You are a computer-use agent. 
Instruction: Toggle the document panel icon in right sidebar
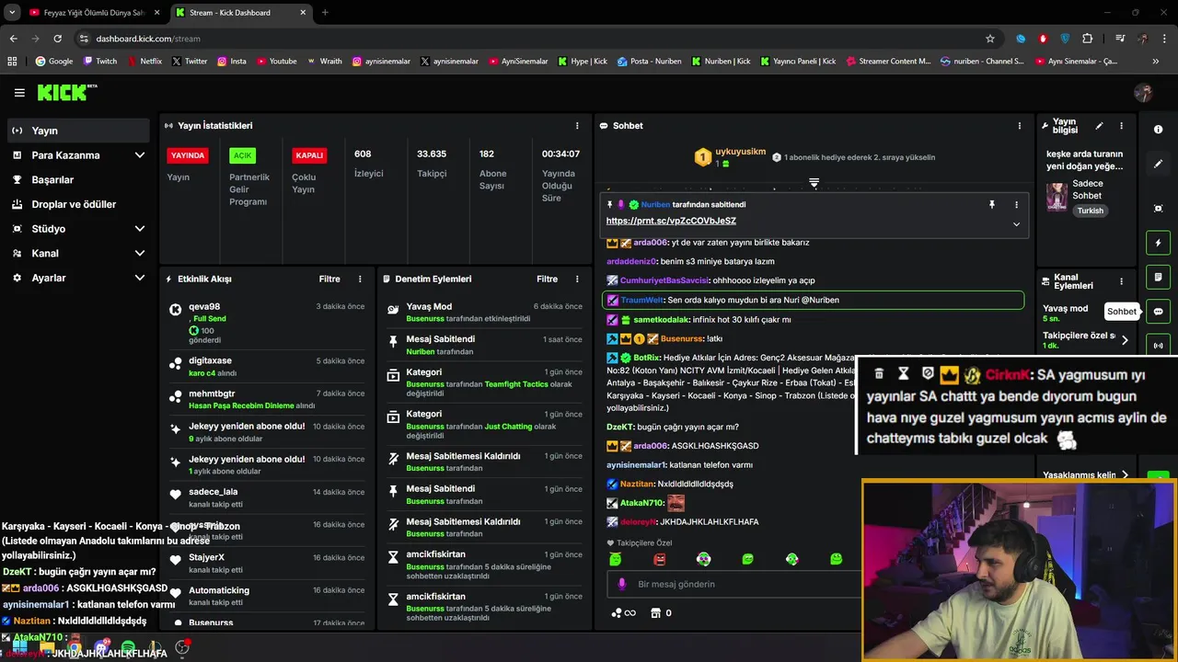click(x=1158, y=277)
